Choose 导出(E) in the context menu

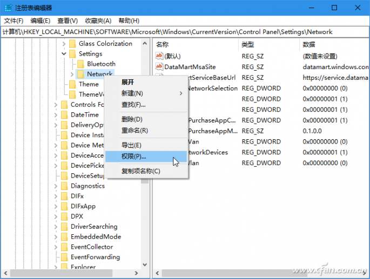146,145
